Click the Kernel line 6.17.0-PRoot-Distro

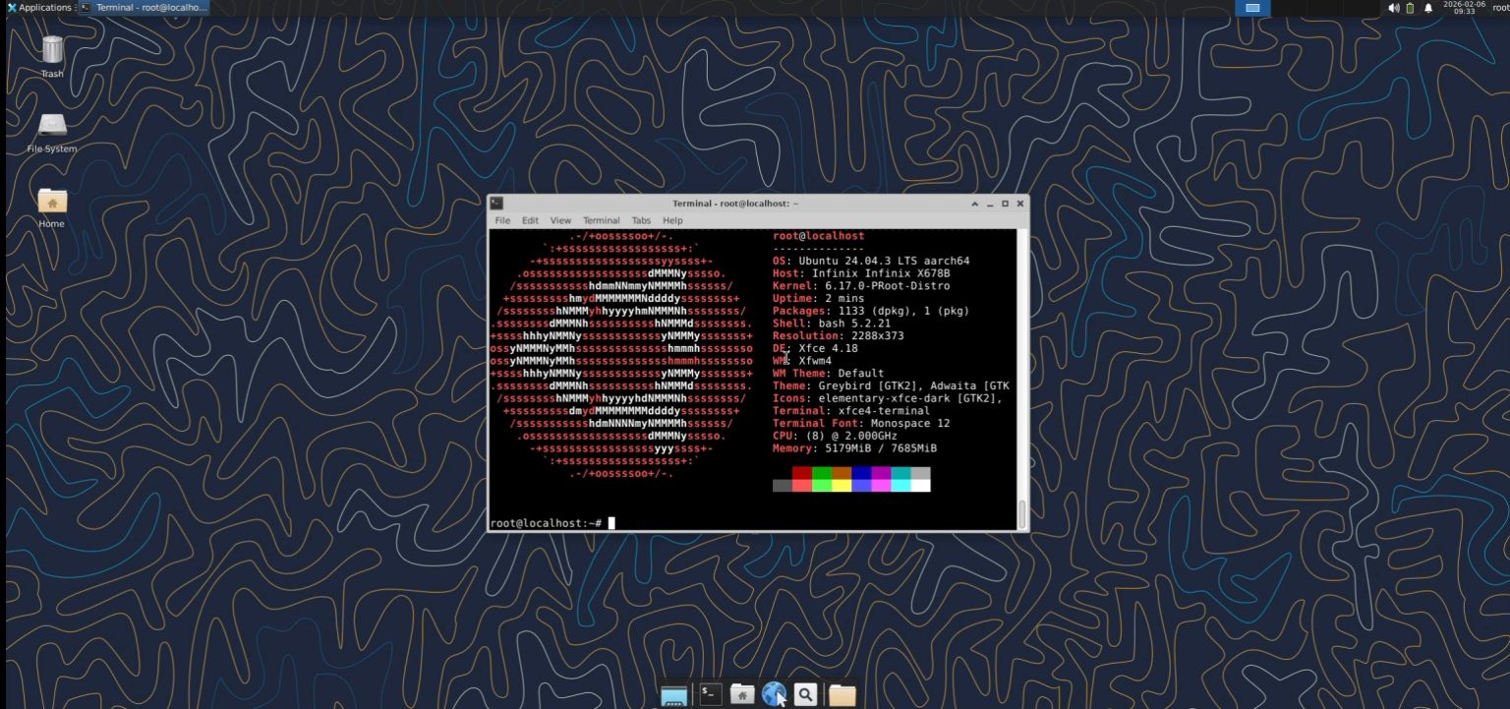pos(861,286)
